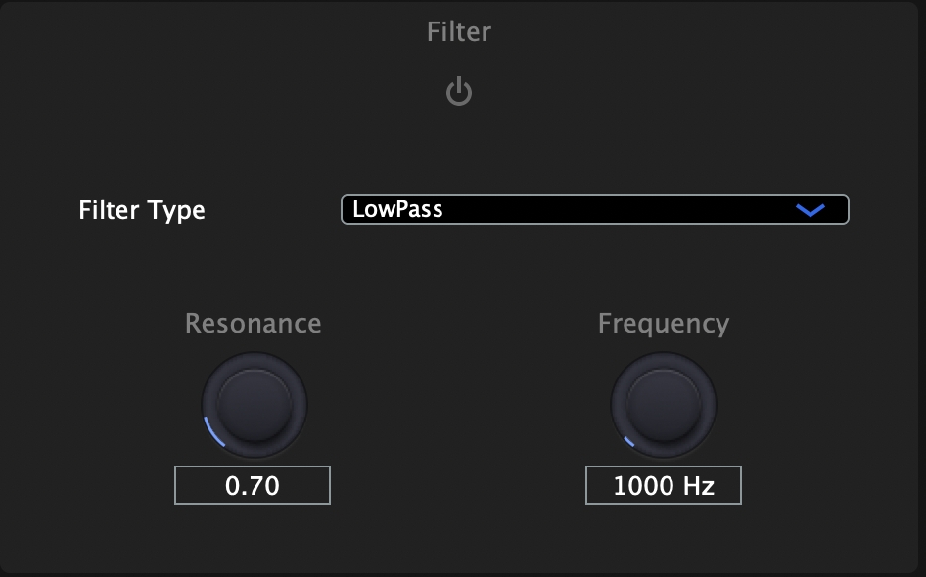Click the empty middle area of the Filter Type box
The height and width of the screenshot is (577, 926).
(607, 209)
